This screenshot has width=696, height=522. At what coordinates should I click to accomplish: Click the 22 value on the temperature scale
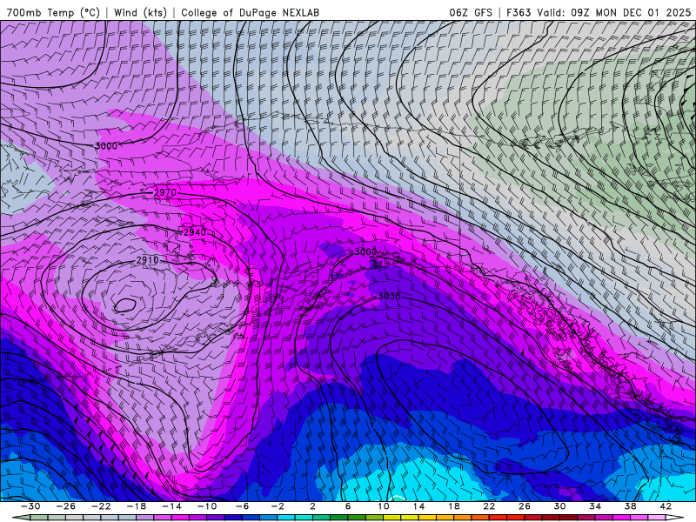pyautogui.click(x=489, y=506)
